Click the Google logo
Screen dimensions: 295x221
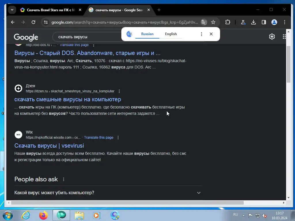[26, 37]
